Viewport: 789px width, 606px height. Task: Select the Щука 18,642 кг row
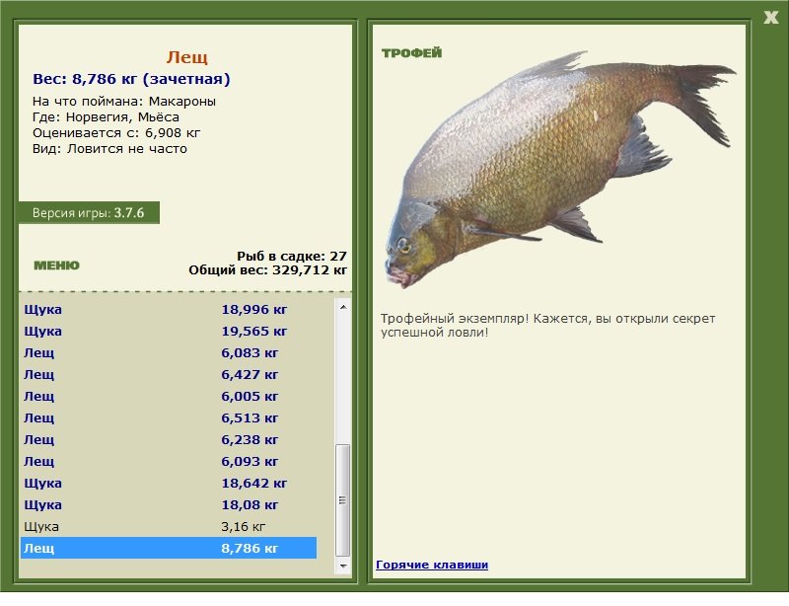[x=169, y=483]
